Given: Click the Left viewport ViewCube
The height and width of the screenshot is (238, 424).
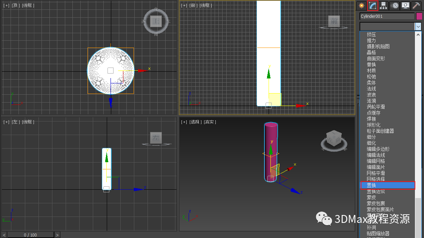Looking at the screenshot, I should pos(156,138).
